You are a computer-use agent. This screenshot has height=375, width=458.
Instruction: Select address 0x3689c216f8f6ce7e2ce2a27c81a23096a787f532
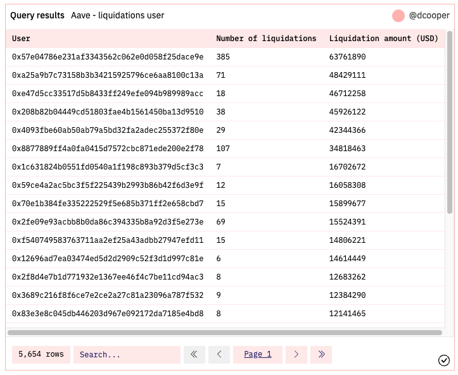(108, 296)
